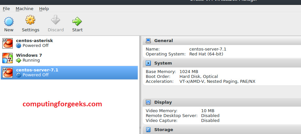301x134 pixels.
Task: Click the Acceleration label
Action: (x=160, y=82)
